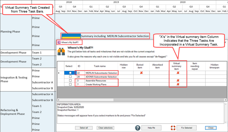This screenshot has width=228, height=132.
Task: Click the Fix Selected button
Action: coord(187,128)
